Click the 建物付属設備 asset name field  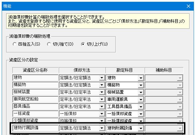[35, 128]
